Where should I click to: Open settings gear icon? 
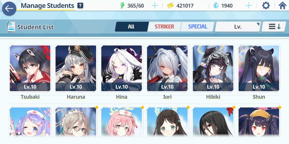[266, 6]
